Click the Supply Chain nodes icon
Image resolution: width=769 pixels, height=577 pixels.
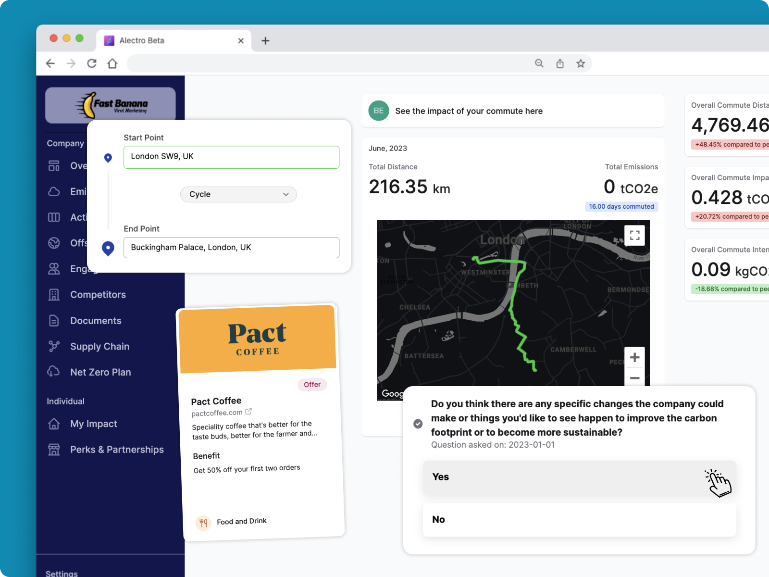tap(54, 346)
